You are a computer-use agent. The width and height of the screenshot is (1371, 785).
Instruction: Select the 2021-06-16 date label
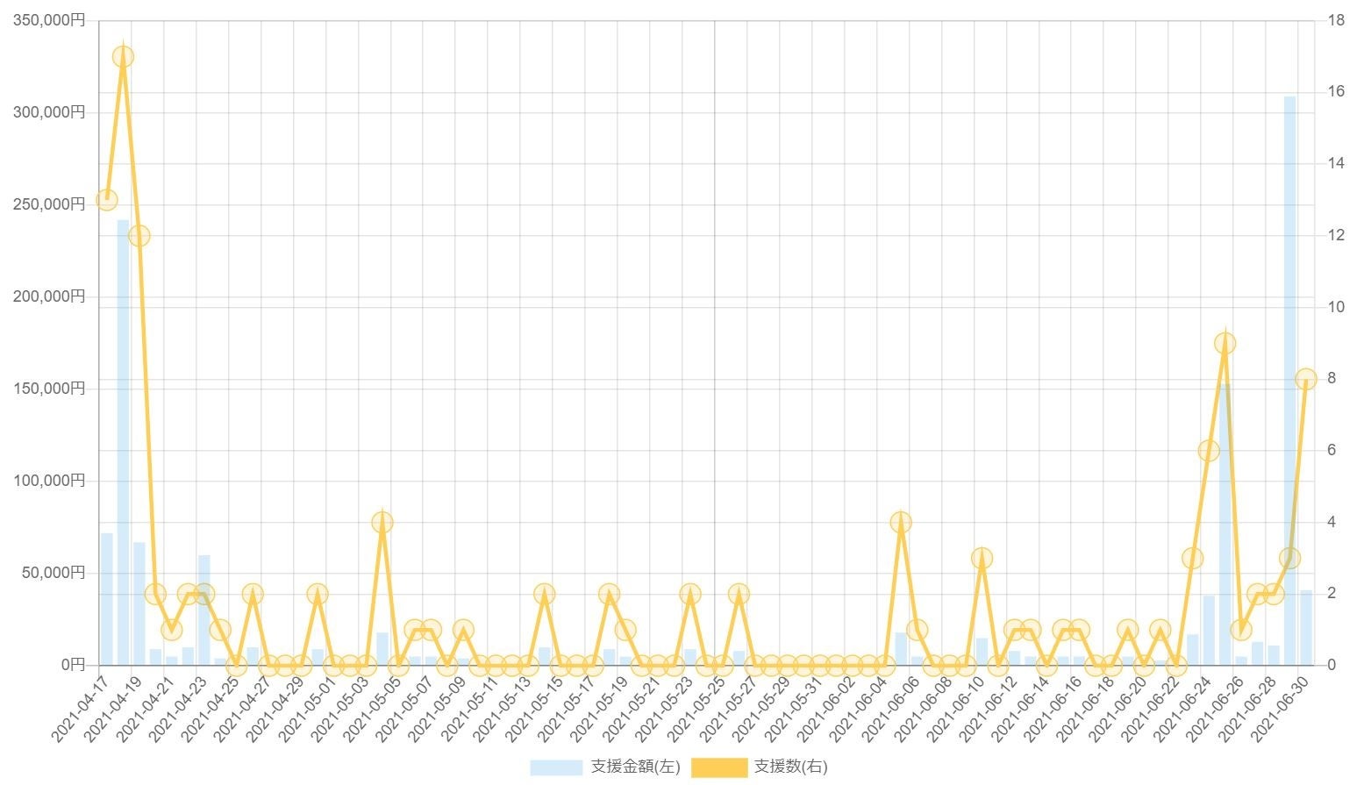click(x=1052, y=709)
